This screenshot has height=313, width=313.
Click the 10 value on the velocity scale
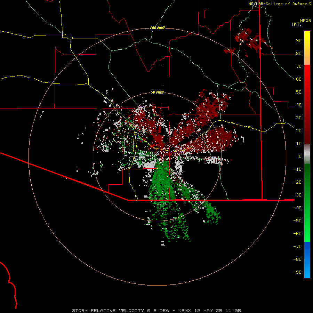pyautogui.click(x=299, y=144)
